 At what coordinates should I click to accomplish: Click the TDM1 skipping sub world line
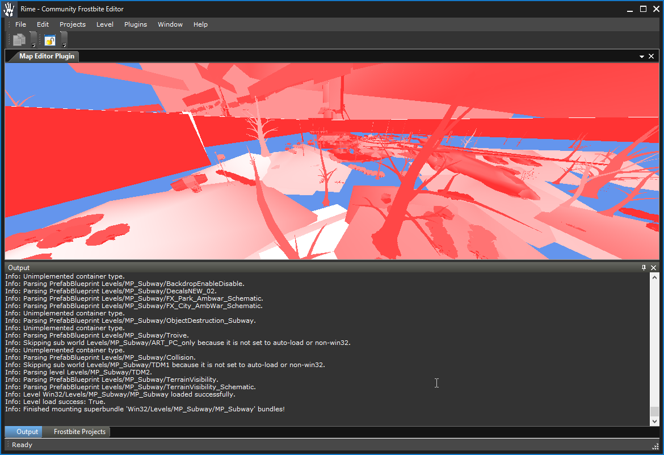point(165,365)
